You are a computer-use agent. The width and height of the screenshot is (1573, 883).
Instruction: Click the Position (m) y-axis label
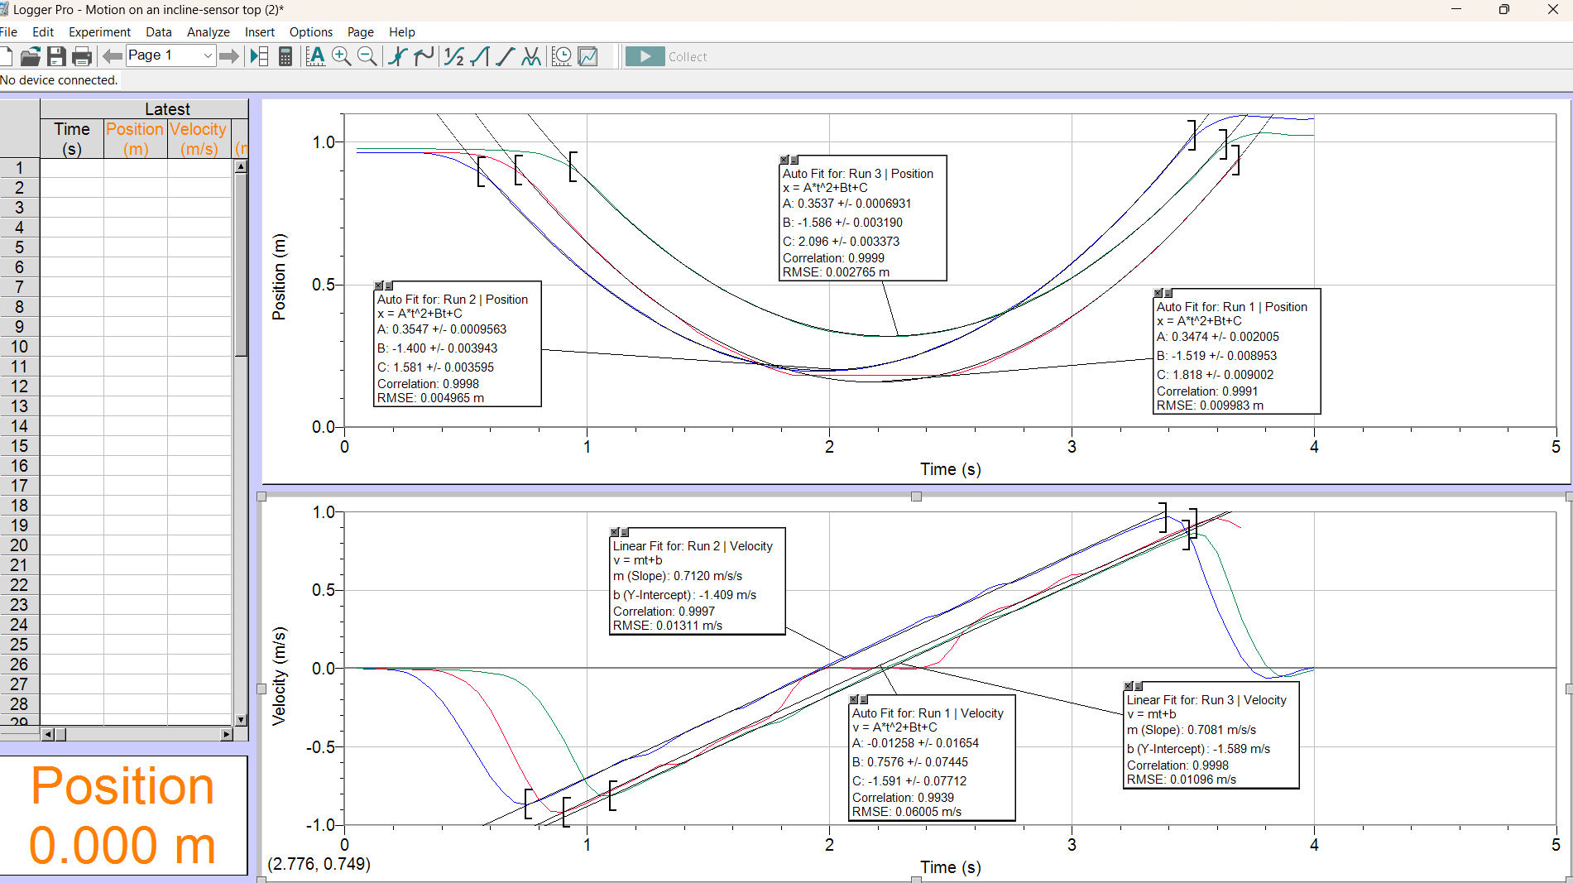click(279, 276)
